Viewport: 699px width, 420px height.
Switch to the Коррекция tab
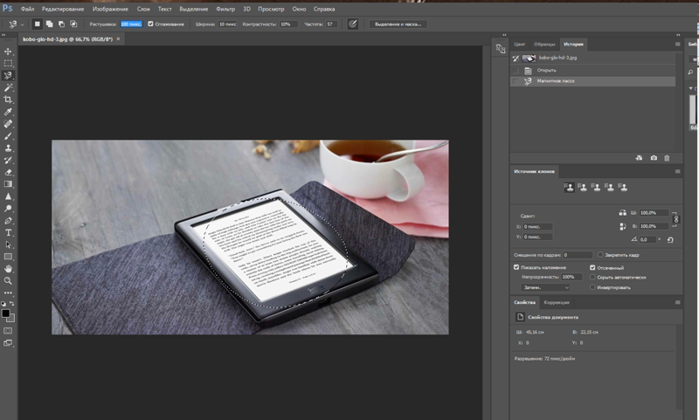pyautogui.click(x=557, y=302)
